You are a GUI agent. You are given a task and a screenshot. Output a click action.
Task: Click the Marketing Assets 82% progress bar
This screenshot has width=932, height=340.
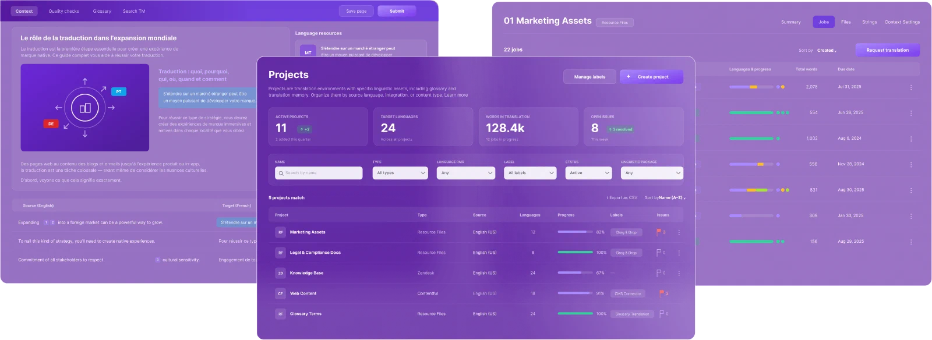pyautogui.click(x=575, y=232)
